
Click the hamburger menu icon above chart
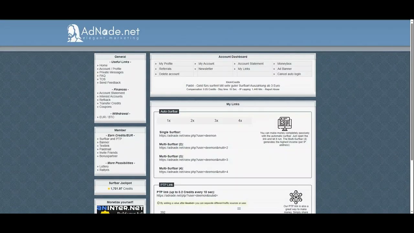[x=239, y=209]
